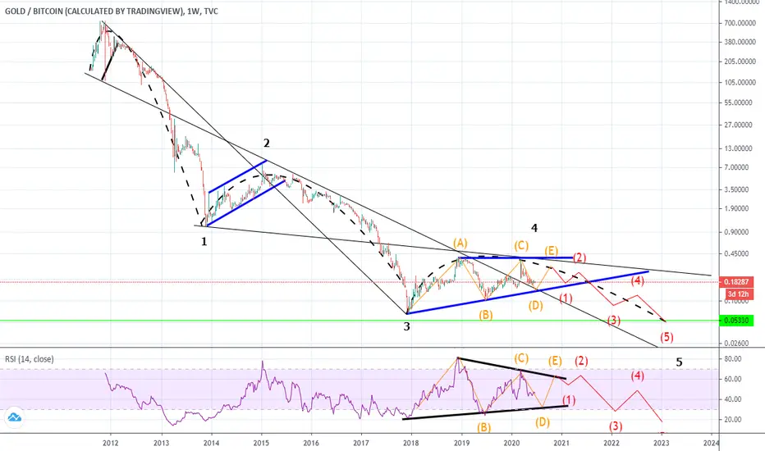The image size is (765, 451).
Task: Click the 0.02600 price axis value
Action: [736, 344]
